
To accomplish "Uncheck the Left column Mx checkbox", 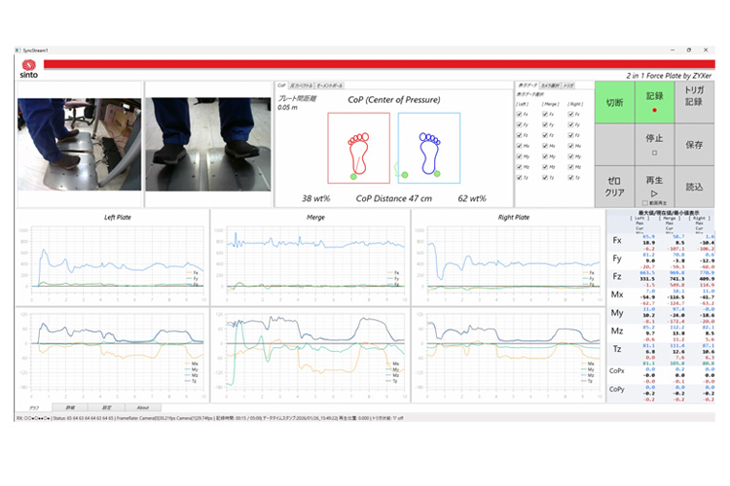I will (x=519, y=147).
